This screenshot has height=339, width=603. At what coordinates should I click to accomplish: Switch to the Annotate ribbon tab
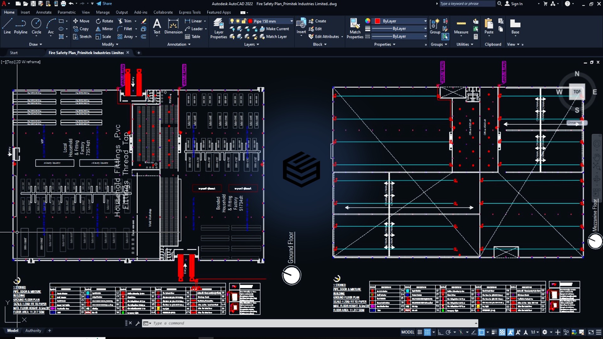coord(44,12)
